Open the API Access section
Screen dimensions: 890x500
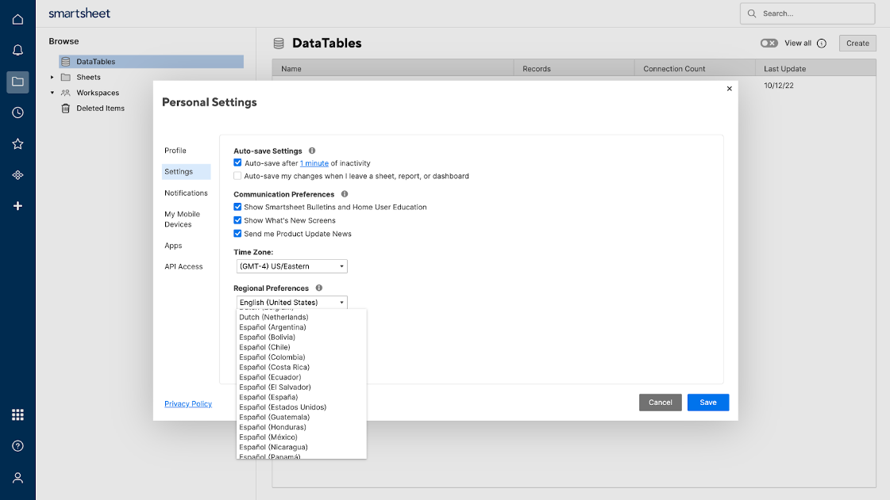pyautogui.click(x=183, y=266)
